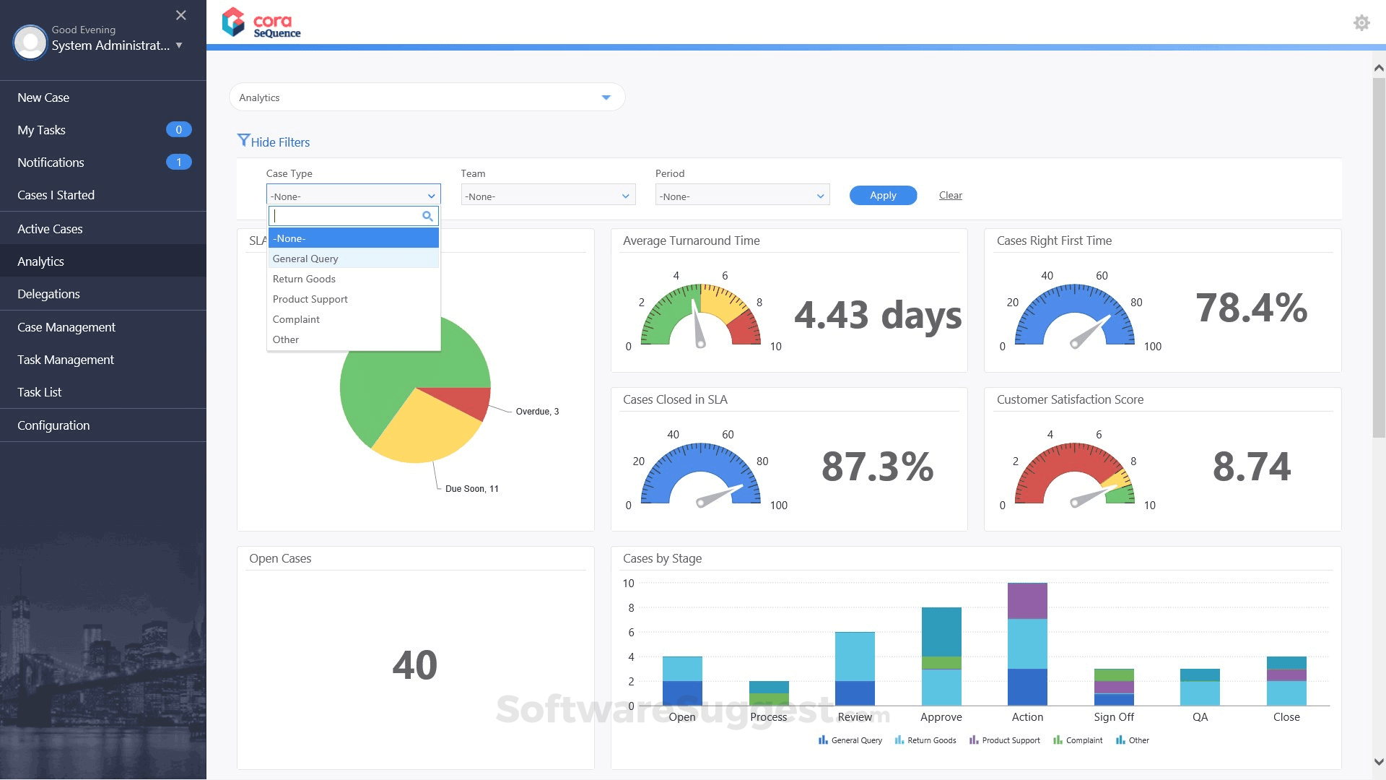Expand the Team filter dropdown
The width and height of the screenshot is (1386, 780).
[x=548, y=196]
